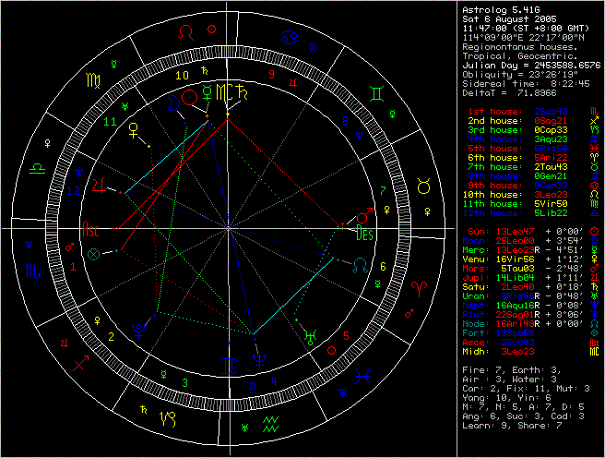Select the red Sagittarius arrow on the zodiac ring

[x=82, y=362]
